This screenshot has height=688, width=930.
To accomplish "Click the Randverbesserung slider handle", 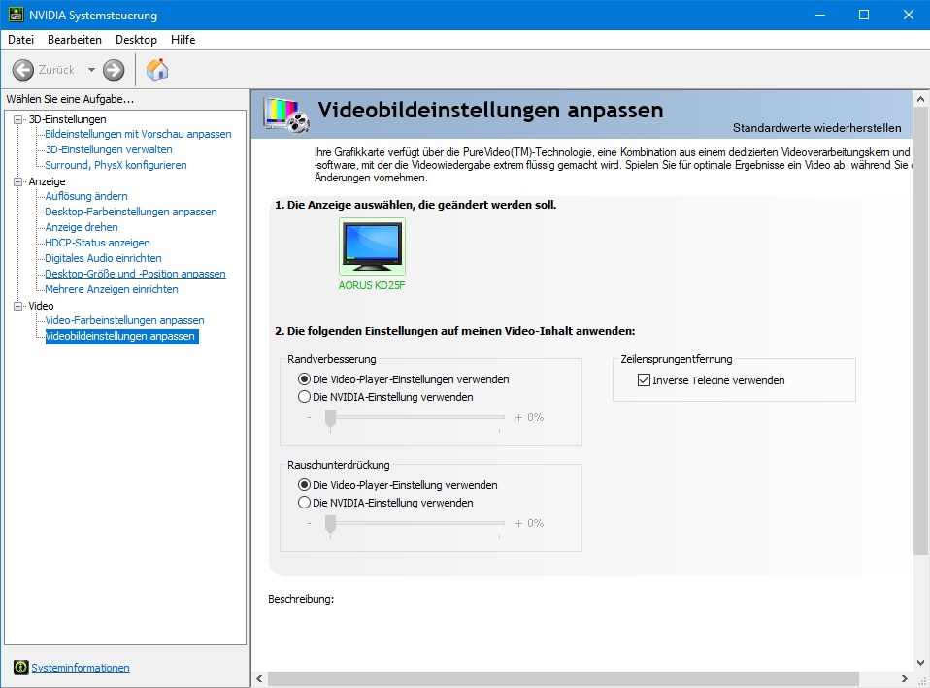I will click(x=330, y=418).
